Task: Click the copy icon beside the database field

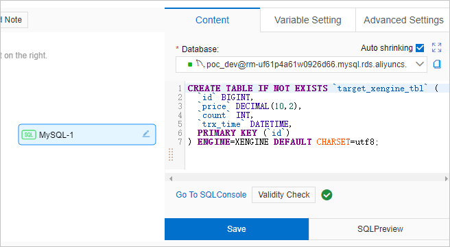Action: point(437,64)
